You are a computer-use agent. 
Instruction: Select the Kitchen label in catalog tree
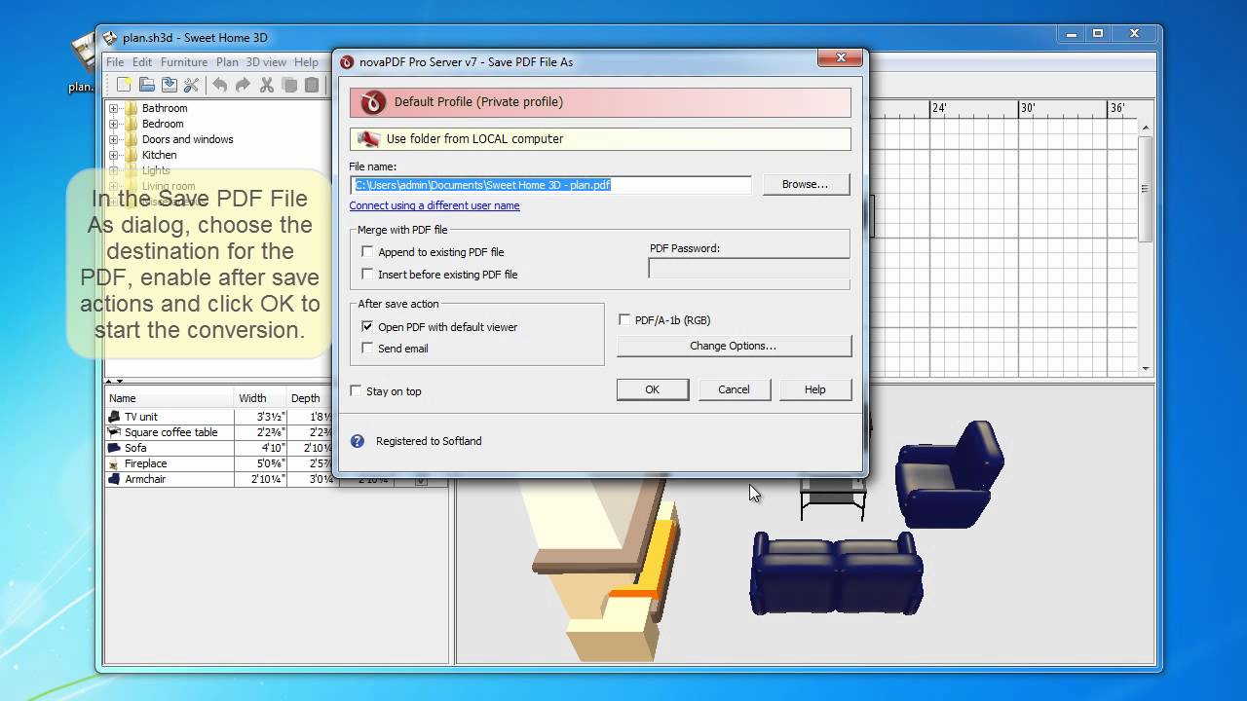(160, 155)
